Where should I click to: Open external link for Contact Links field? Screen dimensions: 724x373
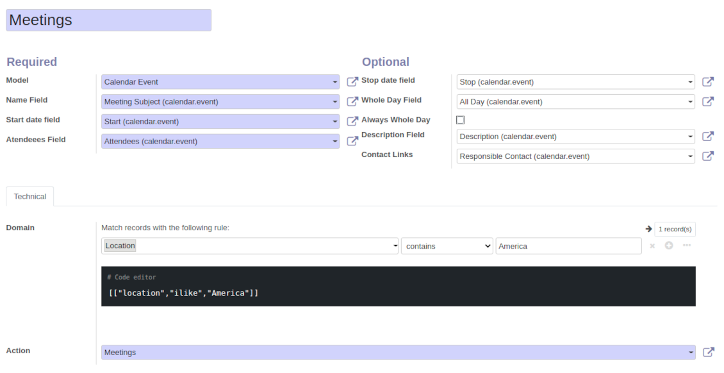tap(707, 156)
